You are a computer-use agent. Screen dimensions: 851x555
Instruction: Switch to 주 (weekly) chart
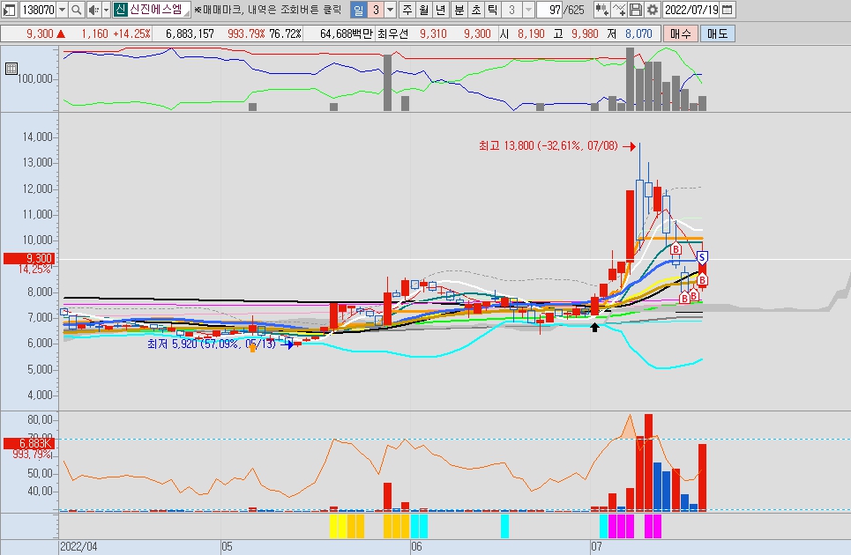407,10
